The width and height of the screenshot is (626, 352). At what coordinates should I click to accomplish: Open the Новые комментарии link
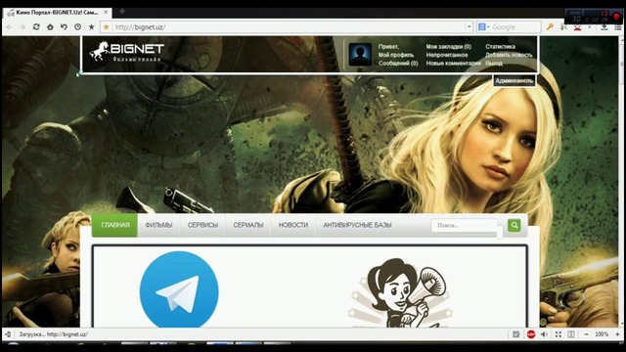coord(453,64)
